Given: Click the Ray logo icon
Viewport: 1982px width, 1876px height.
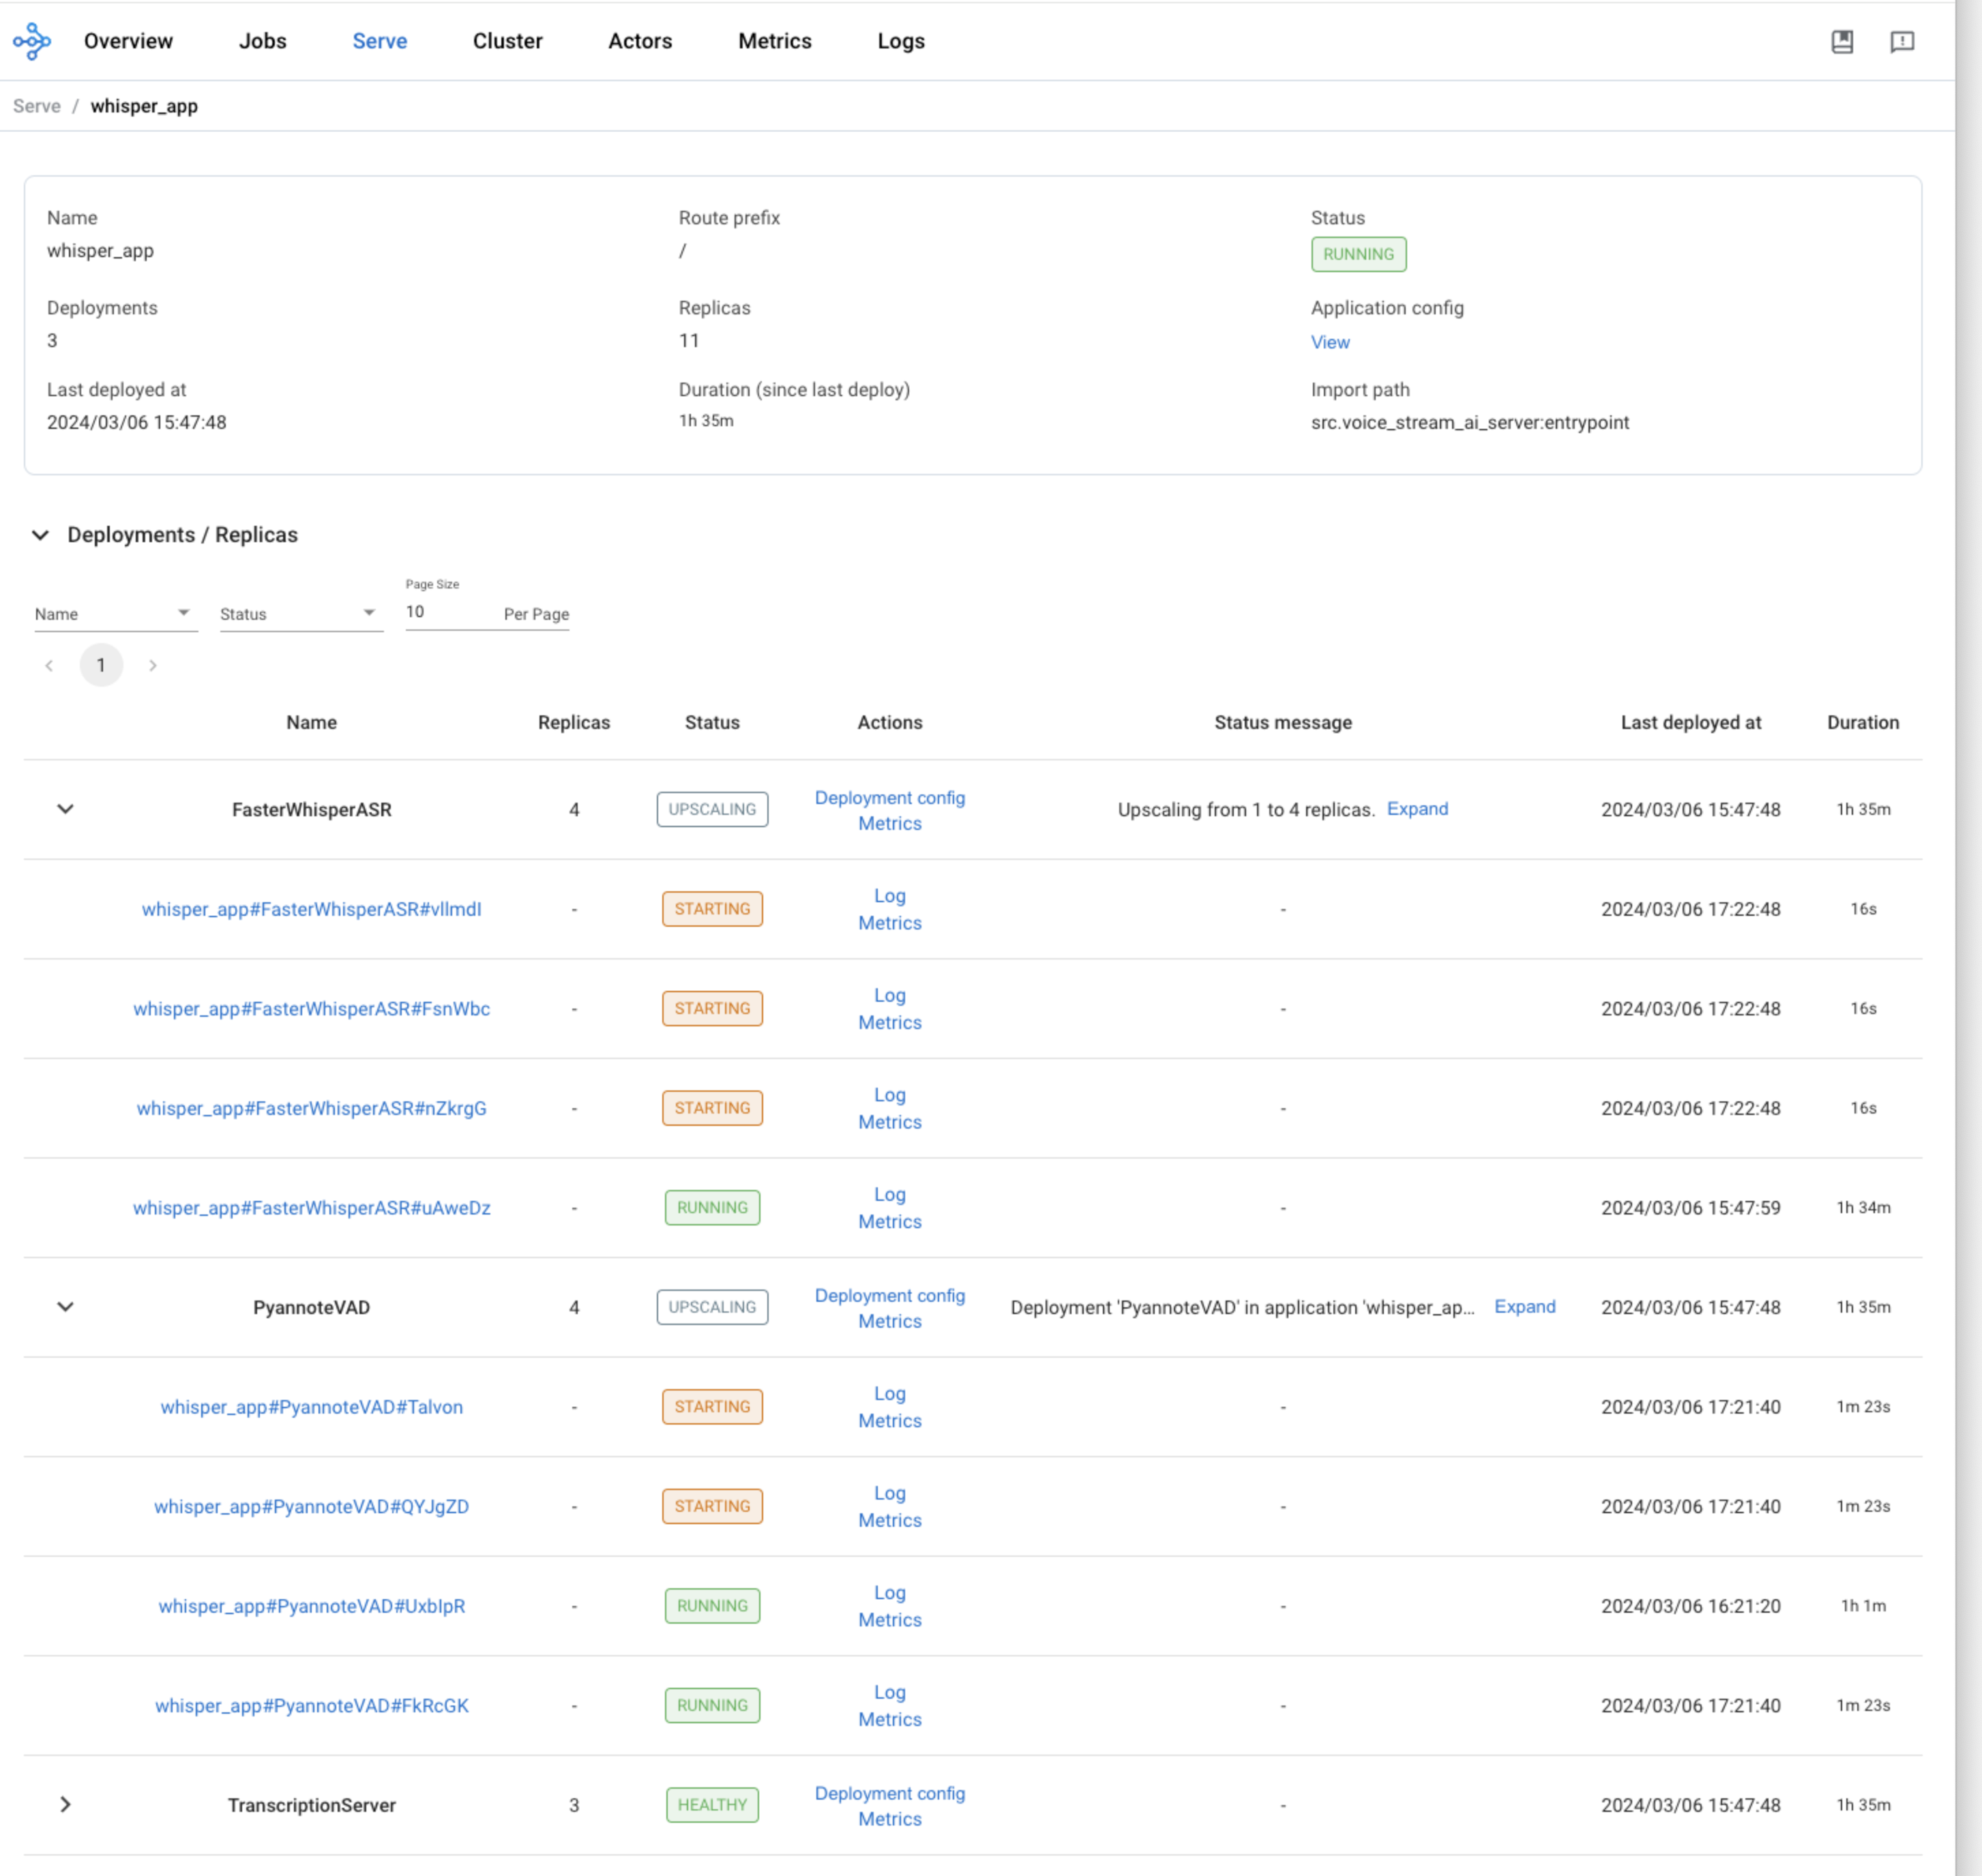Looking at the screenshot, I should 32,41.
